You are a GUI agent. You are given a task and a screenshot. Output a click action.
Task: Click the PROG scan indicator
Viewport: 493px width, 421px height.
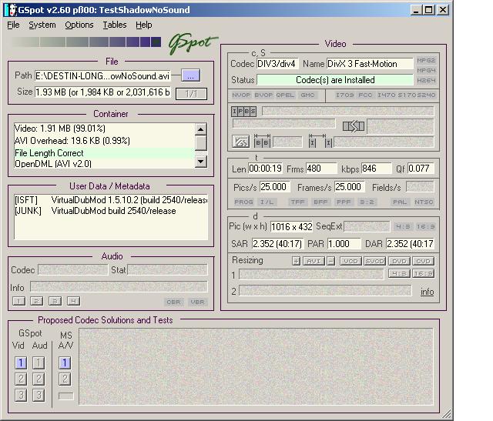(x=243, y=202)
